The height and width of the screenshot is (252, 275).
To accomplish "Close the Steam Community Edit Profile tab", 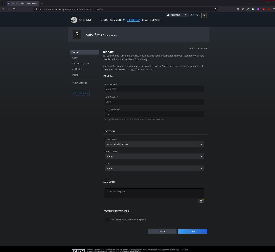I will coord(36,3).
